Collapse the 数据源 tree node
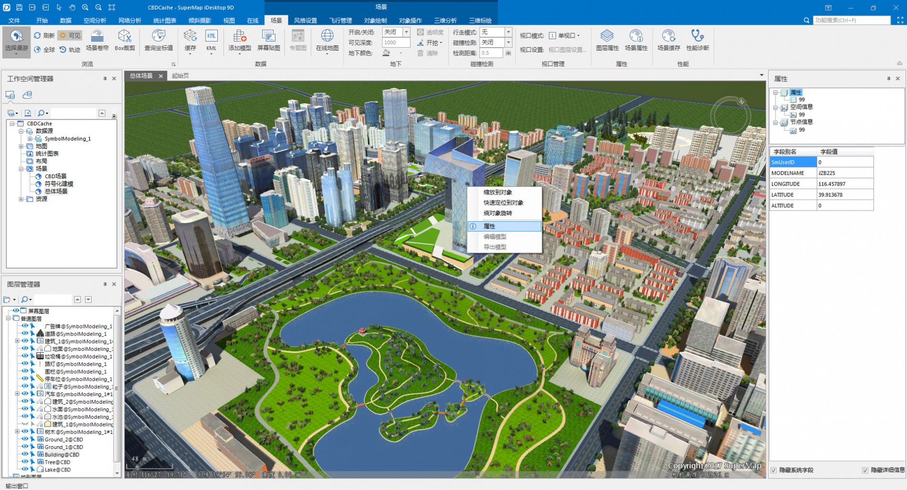This screenshot has height=490, width=907. (x=21, y=131)
